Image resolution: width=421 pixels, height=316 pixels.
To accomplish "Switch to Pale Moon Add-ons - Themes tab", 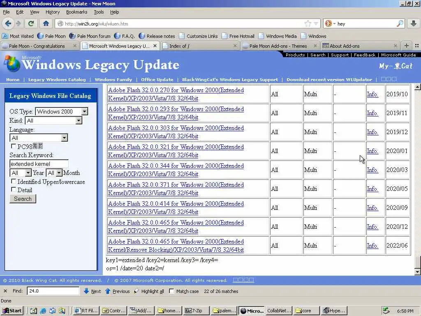I will [x=280, y=46].
